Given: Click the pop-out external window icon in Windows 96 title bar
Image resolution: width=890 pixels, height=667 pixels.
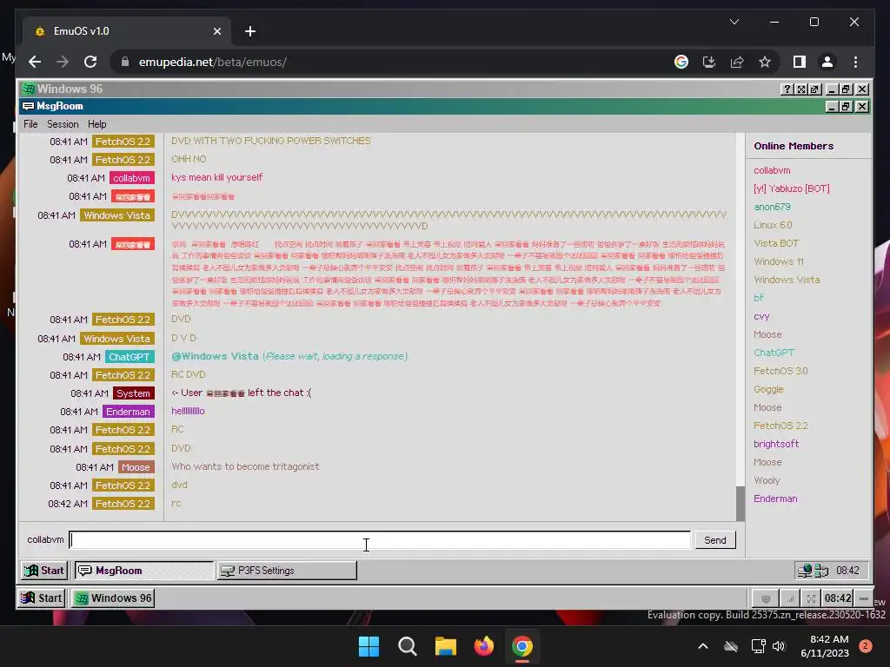Looking at the screenshot, I should pos(814,89).
